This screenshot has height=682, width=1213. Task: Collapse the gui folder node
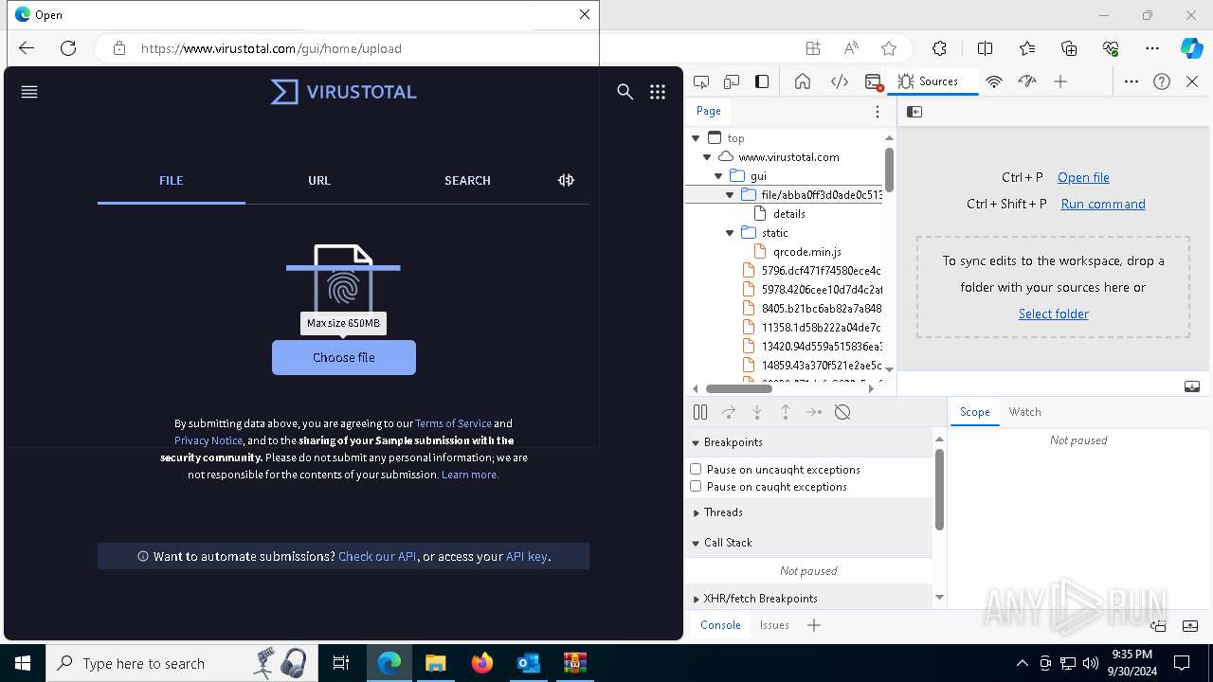click(718, 176)
